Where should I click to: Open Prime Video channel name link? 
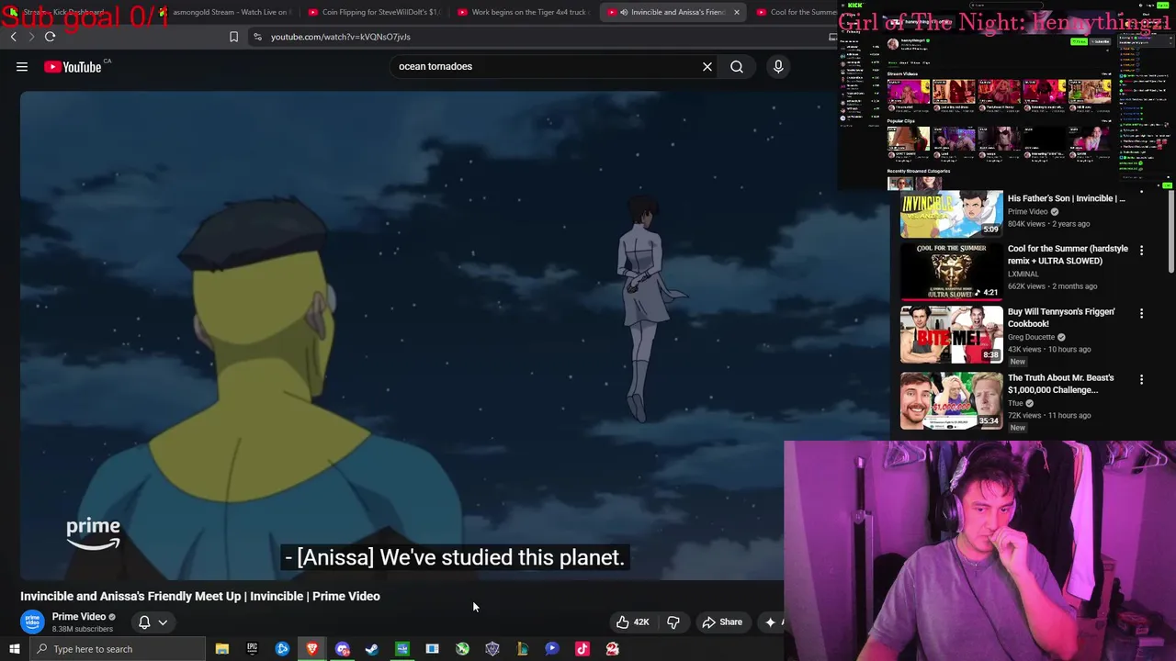coord(79,617)
